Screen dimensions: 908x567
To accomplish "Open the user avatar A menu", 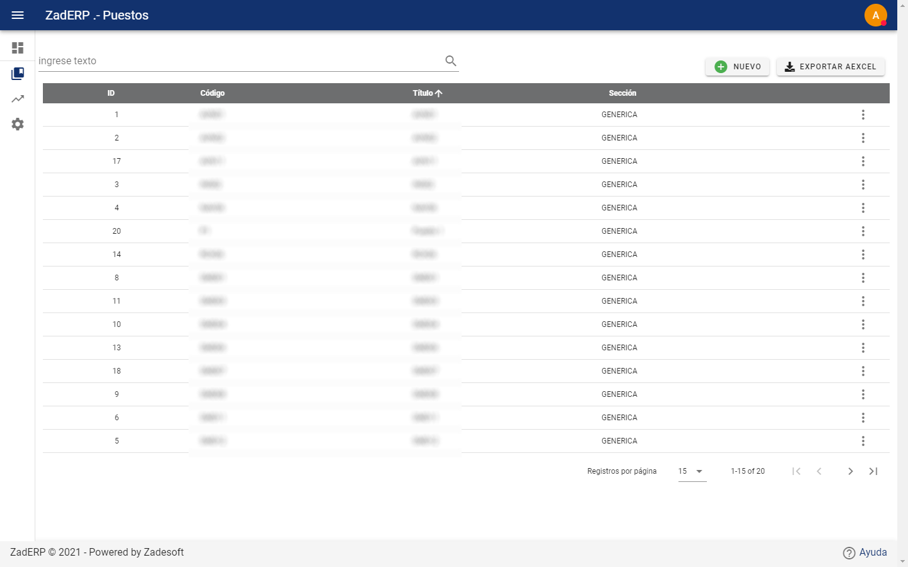I will [875, 15].
